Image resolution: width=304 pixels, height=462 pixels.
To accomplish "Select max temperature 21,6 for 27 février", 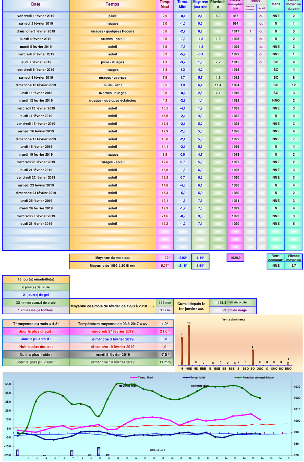I will (x=165, y=216).
